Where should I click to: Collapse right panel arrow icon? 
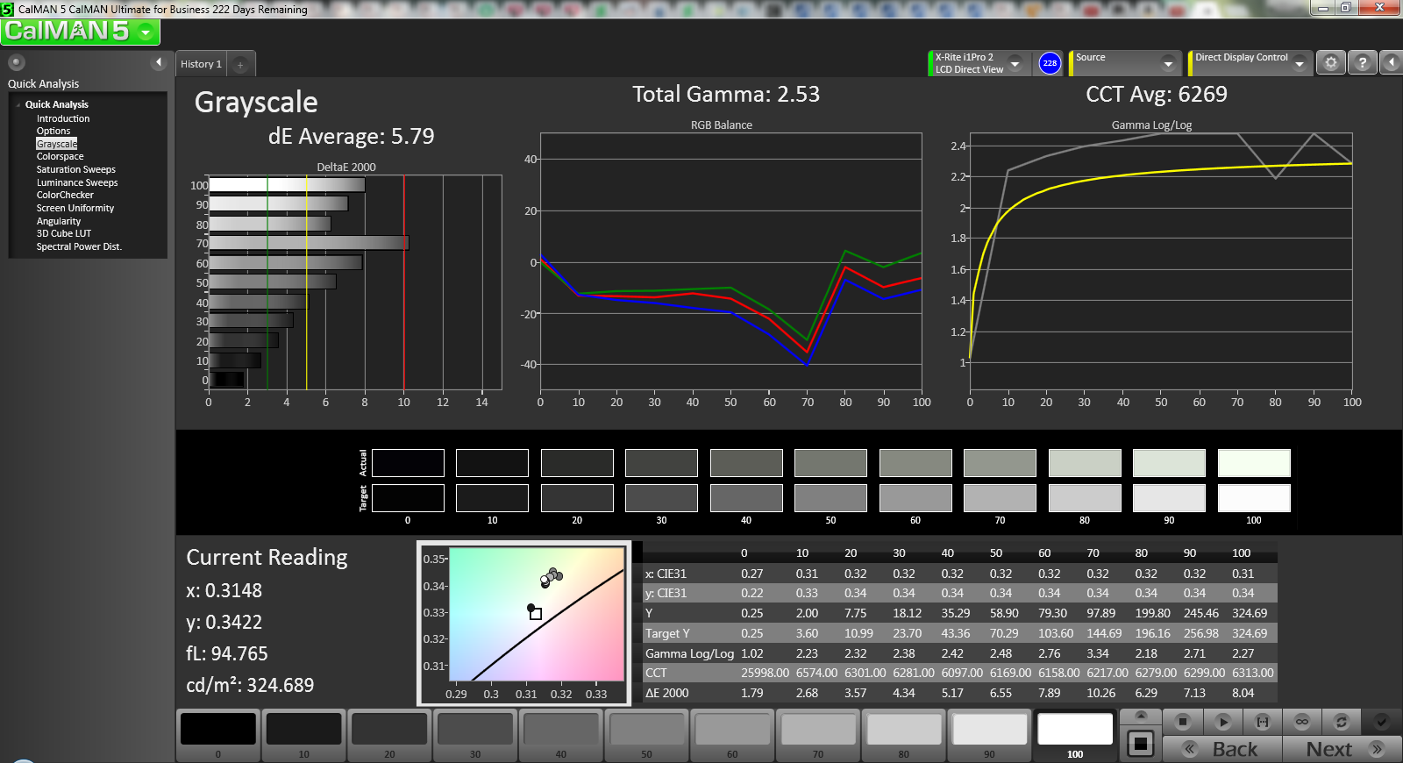tap(1391, 63)
